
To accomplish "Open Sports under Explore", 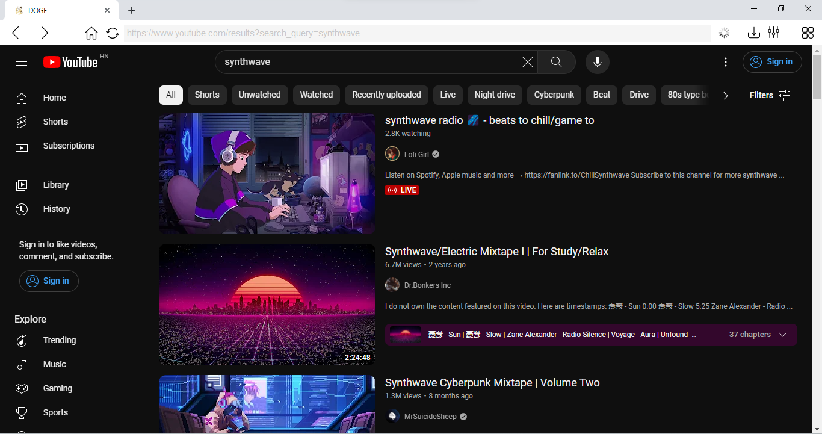I will 67,412.
